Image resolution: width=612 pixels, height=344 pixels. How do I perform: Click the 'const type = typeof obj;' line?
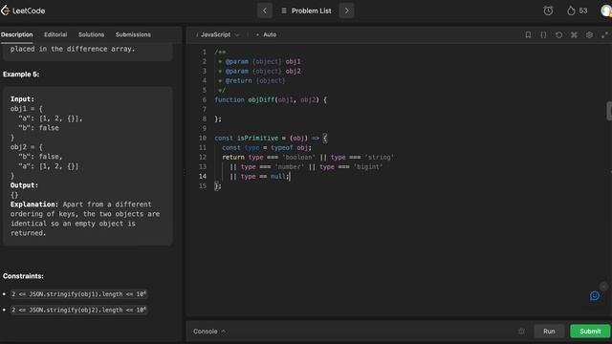(x=267, y=148)
